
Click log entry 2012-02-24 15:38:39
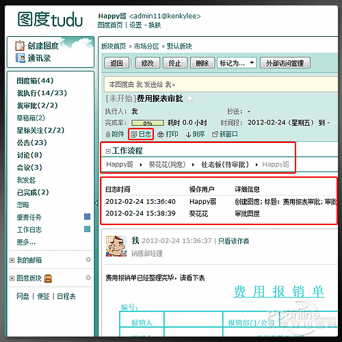pyautogui.click(x=140, y=213)
